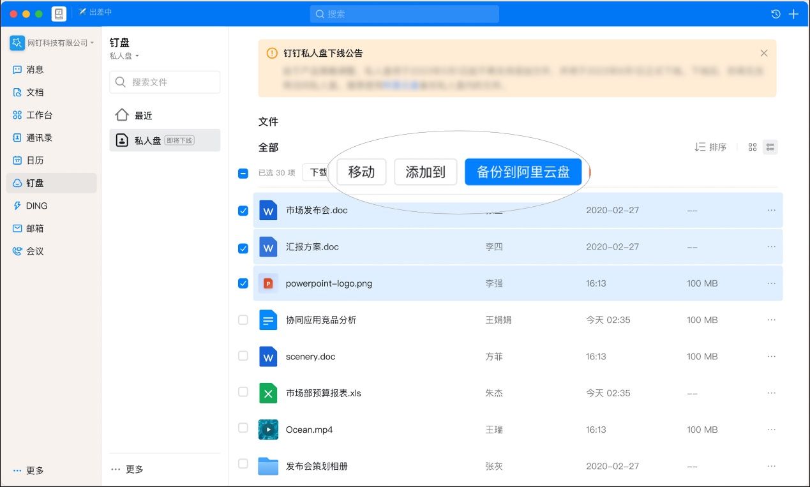The image size is (810, 487).
Task: Switch to grid view
Action: (753, 147)
